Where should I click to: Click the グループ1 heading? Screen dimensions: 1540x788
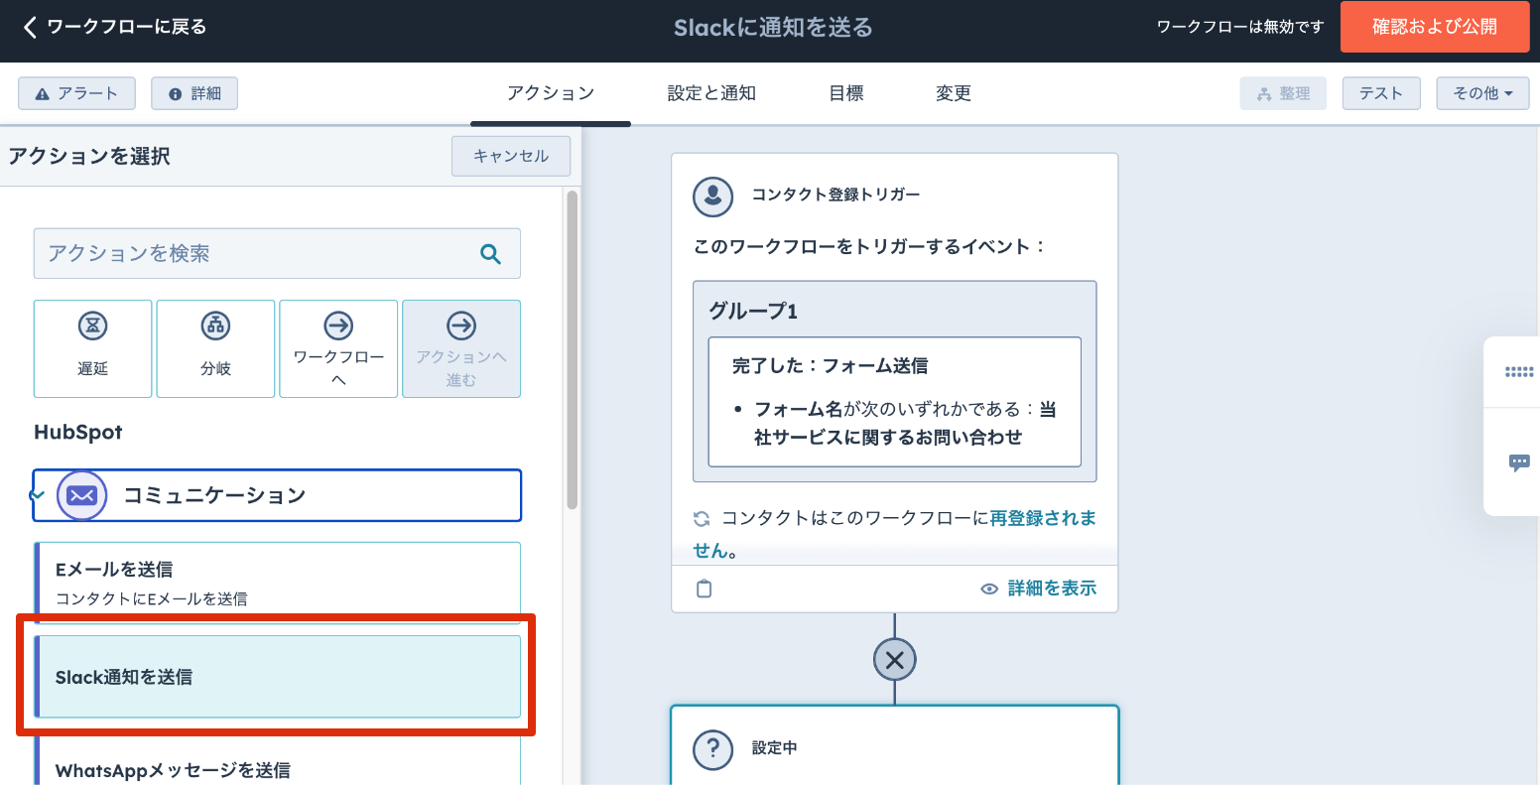tap(753, 311)
